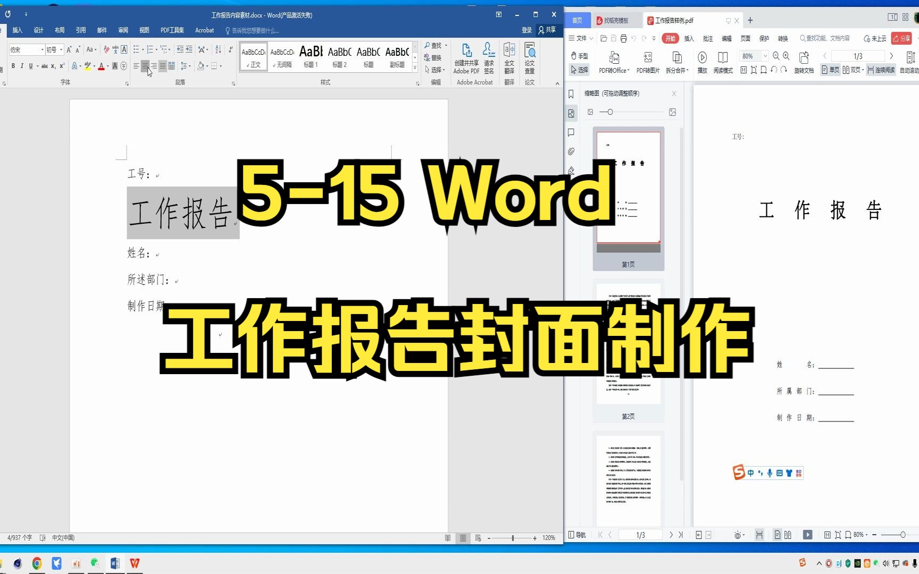Click the Auto Scroll button in the PDF toolbar

(910, 62)
